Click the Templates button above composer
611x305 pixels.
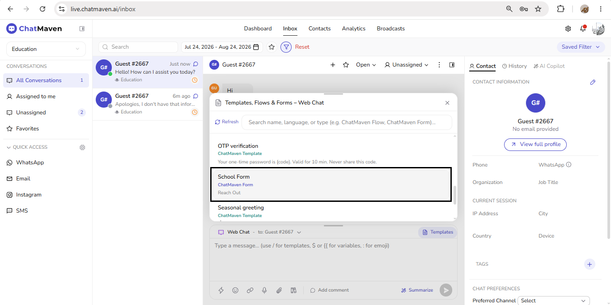[437, 232]
